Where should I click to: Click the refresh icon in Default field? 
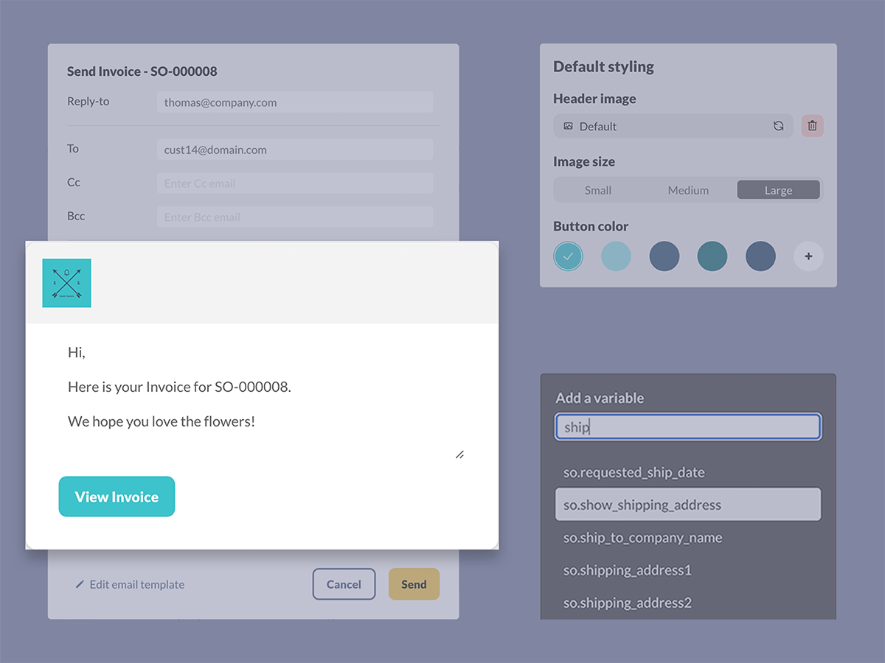tap(778, 126)
